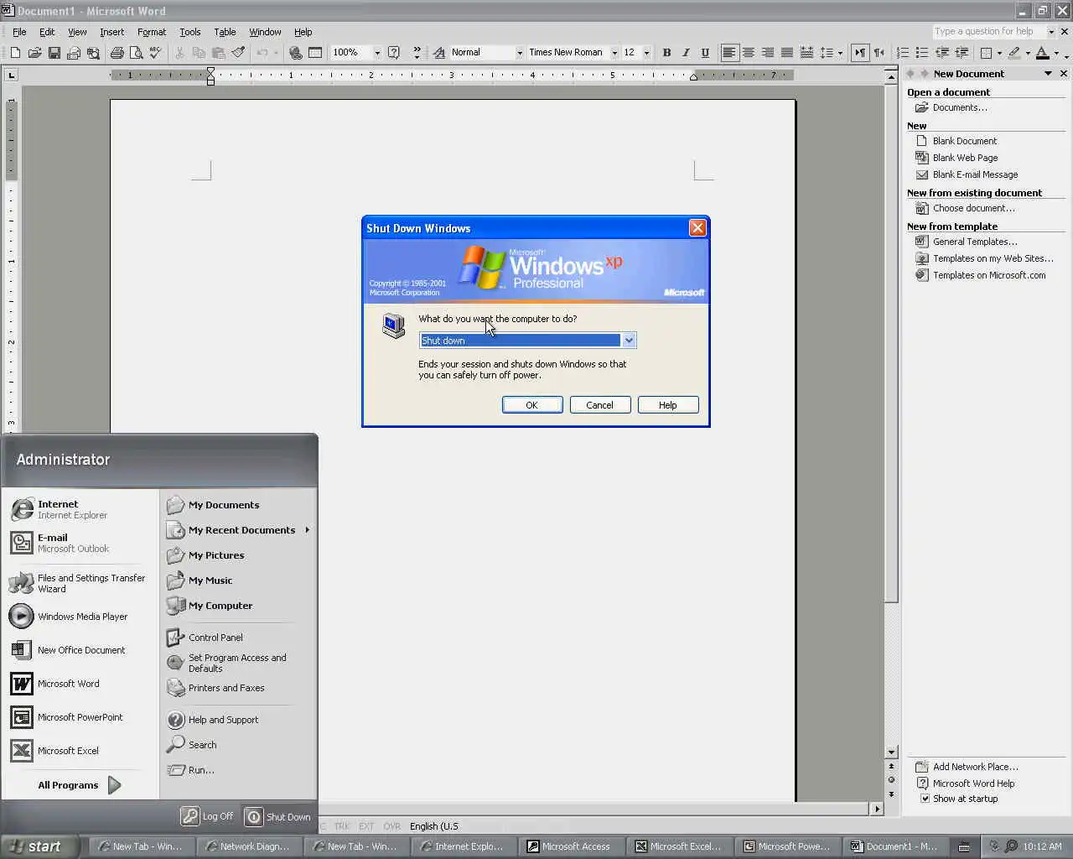Cancel the Shut Down Windows dialog
The height and width of the screenshot is (859, 1073).
[599, 405]
